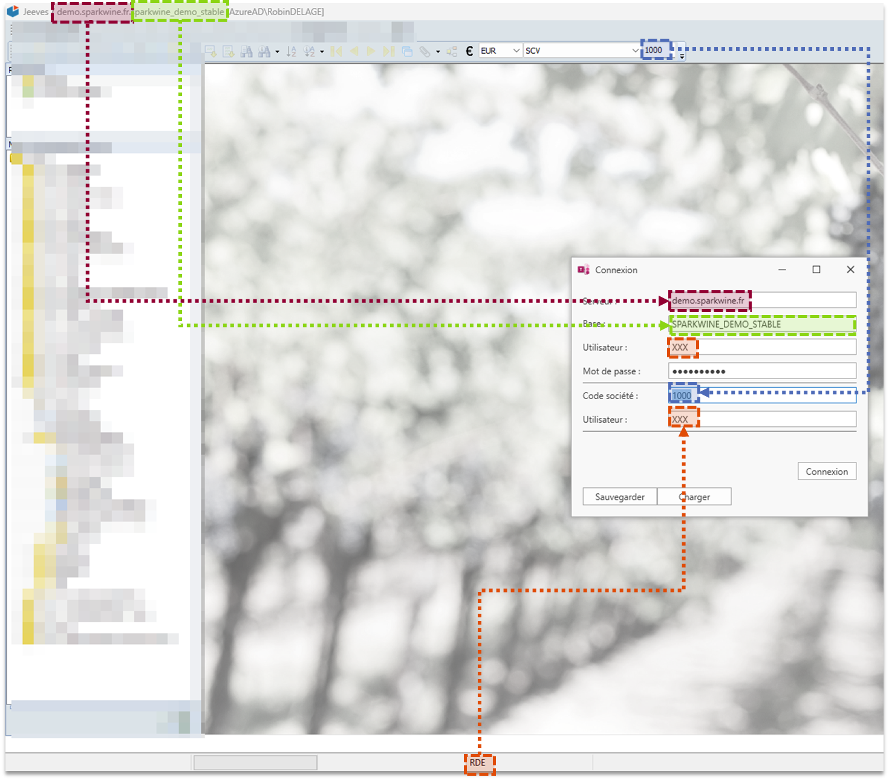Jump to last record yellow arrow
Screen dimensions: 889x780
click(x=389, y=51)
